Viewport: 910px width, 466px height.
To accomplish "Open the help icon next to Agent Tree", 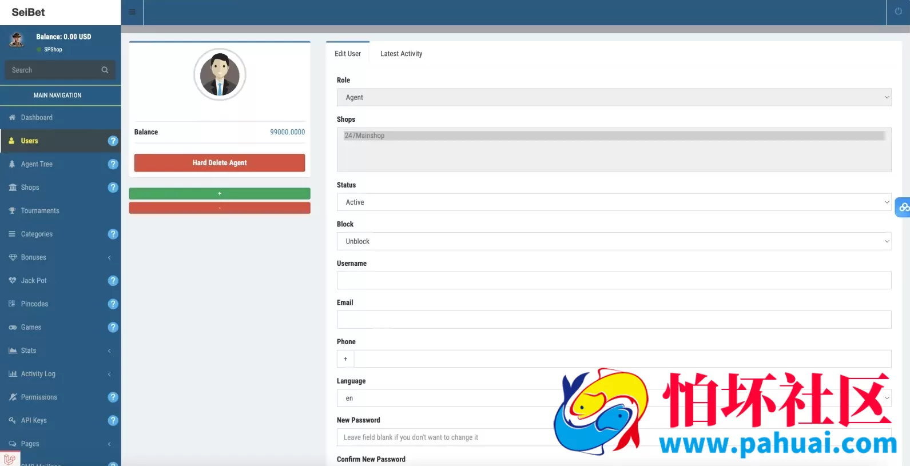I will (x=113, y=164).
